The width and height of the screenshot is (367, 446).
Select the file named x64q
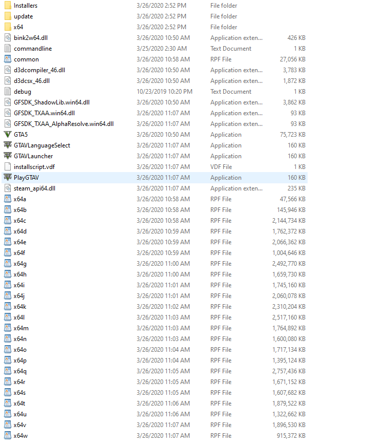[20, 371]
